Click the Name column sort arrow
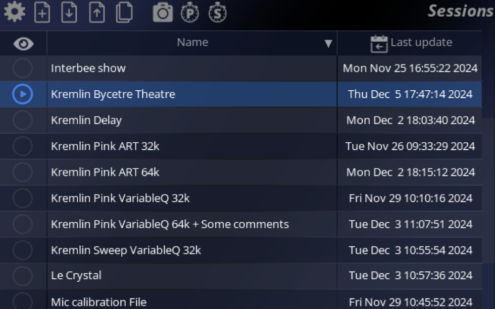Screen dimensions: 495x309 click(328, 44)
